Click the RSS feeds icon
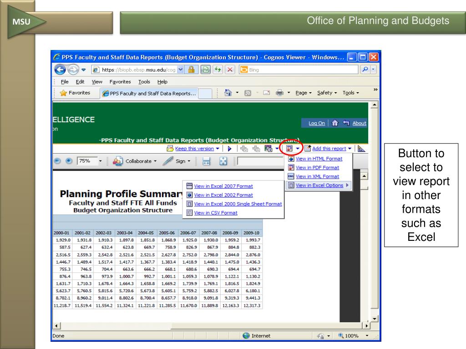 click(x=248, y=93)
